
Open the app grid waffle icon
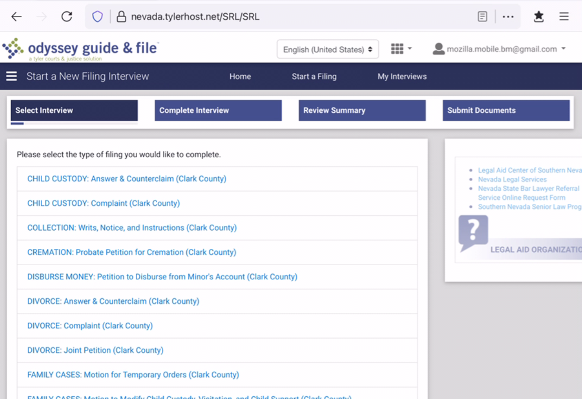pos(397,49)
